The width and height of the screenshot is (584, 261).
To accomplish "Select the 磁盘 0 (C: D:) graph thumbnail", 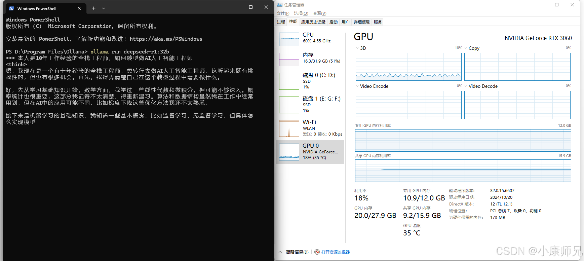I will [289, 81].
